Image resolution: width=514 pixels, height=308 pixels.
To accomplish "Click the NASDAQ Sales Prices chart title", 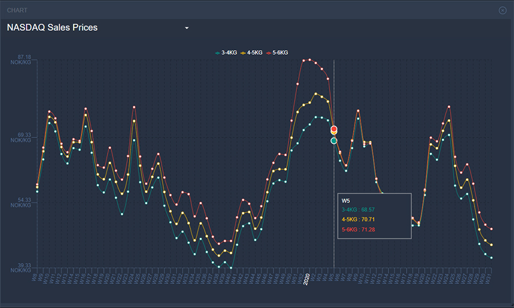I will point(53,27).
